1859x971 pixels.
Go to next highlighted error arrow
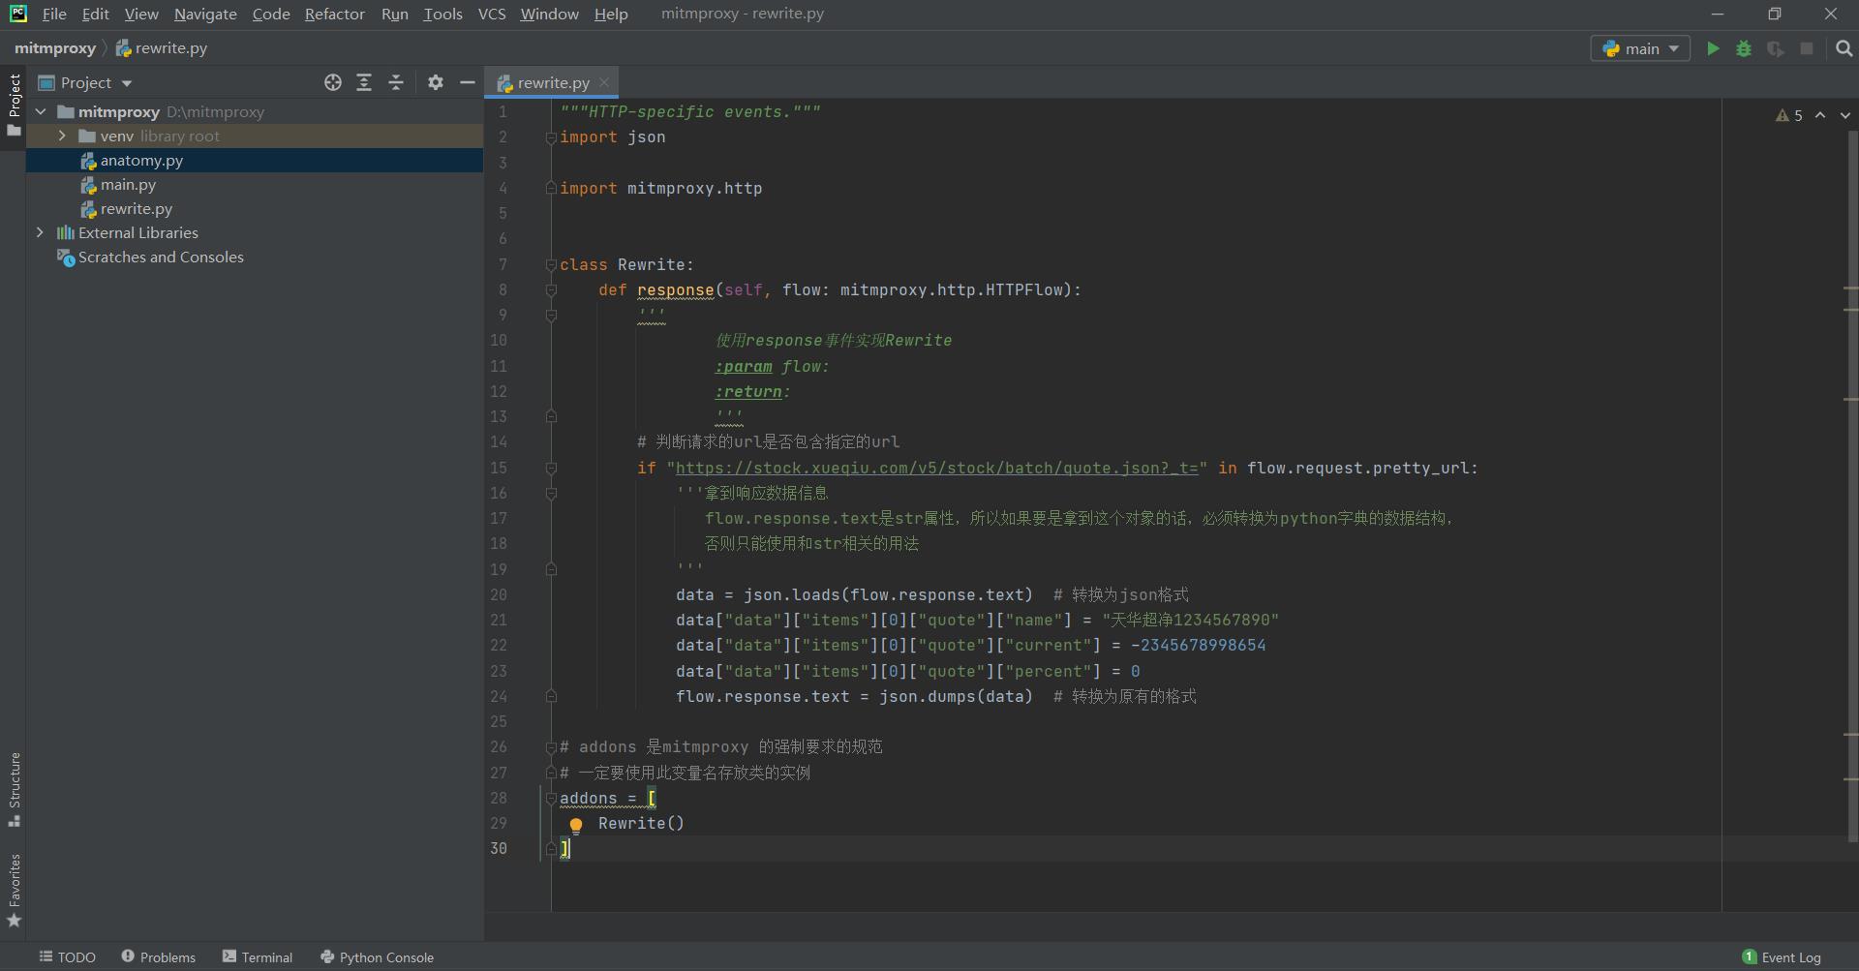[x=1844, y=115]
